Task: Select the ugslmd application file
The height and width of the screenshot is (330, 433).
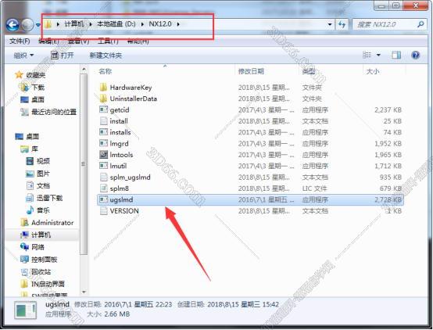Action: (250, 199)
